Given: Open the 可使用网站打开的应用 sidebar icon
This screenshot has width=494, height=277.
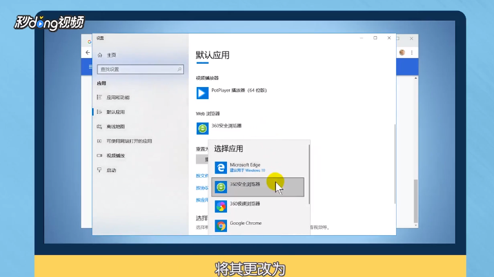Looking at the screenshot, I should click(99, 141).
